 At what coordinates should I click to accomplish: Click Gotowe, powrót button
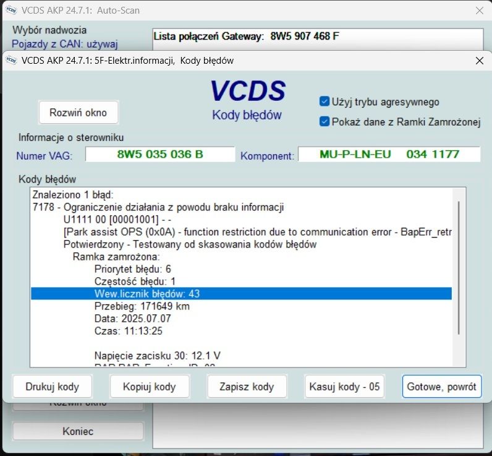[x=442, y=386]
